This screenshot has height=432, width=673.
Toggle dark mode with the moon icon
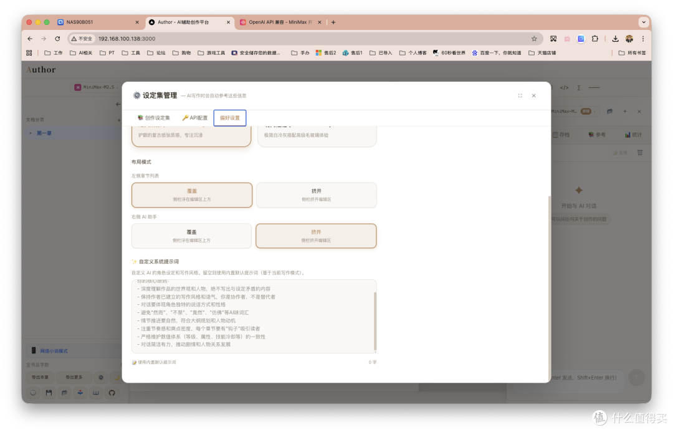tap(117, 378)
